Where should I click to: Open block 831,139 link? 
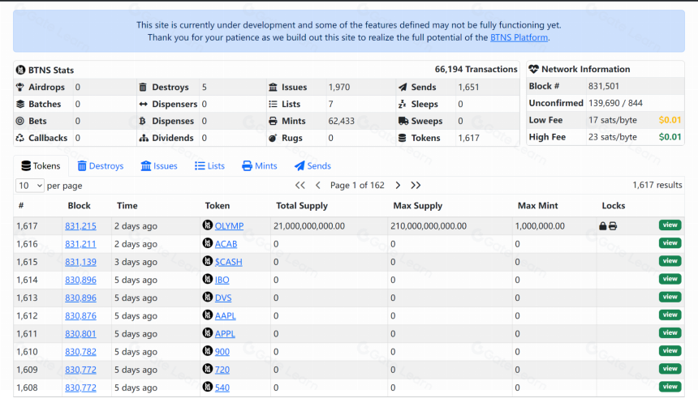coord(80,262)
